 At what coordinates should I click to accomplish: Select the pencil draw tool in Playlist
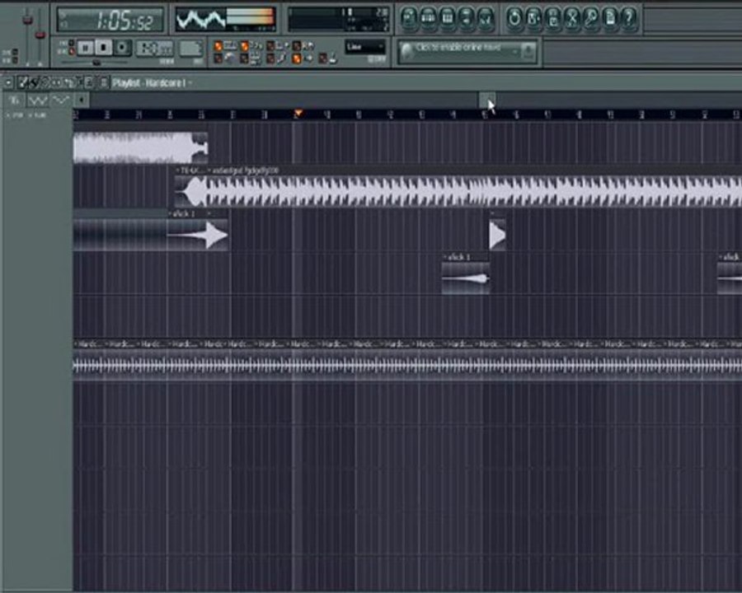pyautogui.click(x=23, y=83)
